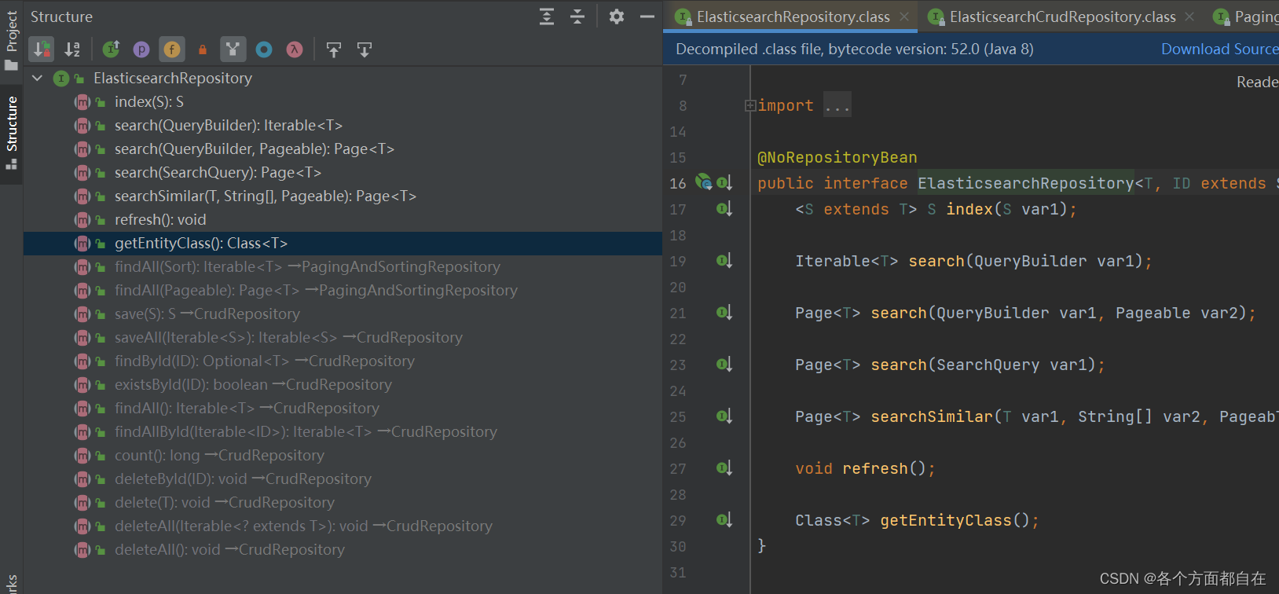
Task: Click the Show Properties purple 'p' icon
Action: (x=141, y=49)
